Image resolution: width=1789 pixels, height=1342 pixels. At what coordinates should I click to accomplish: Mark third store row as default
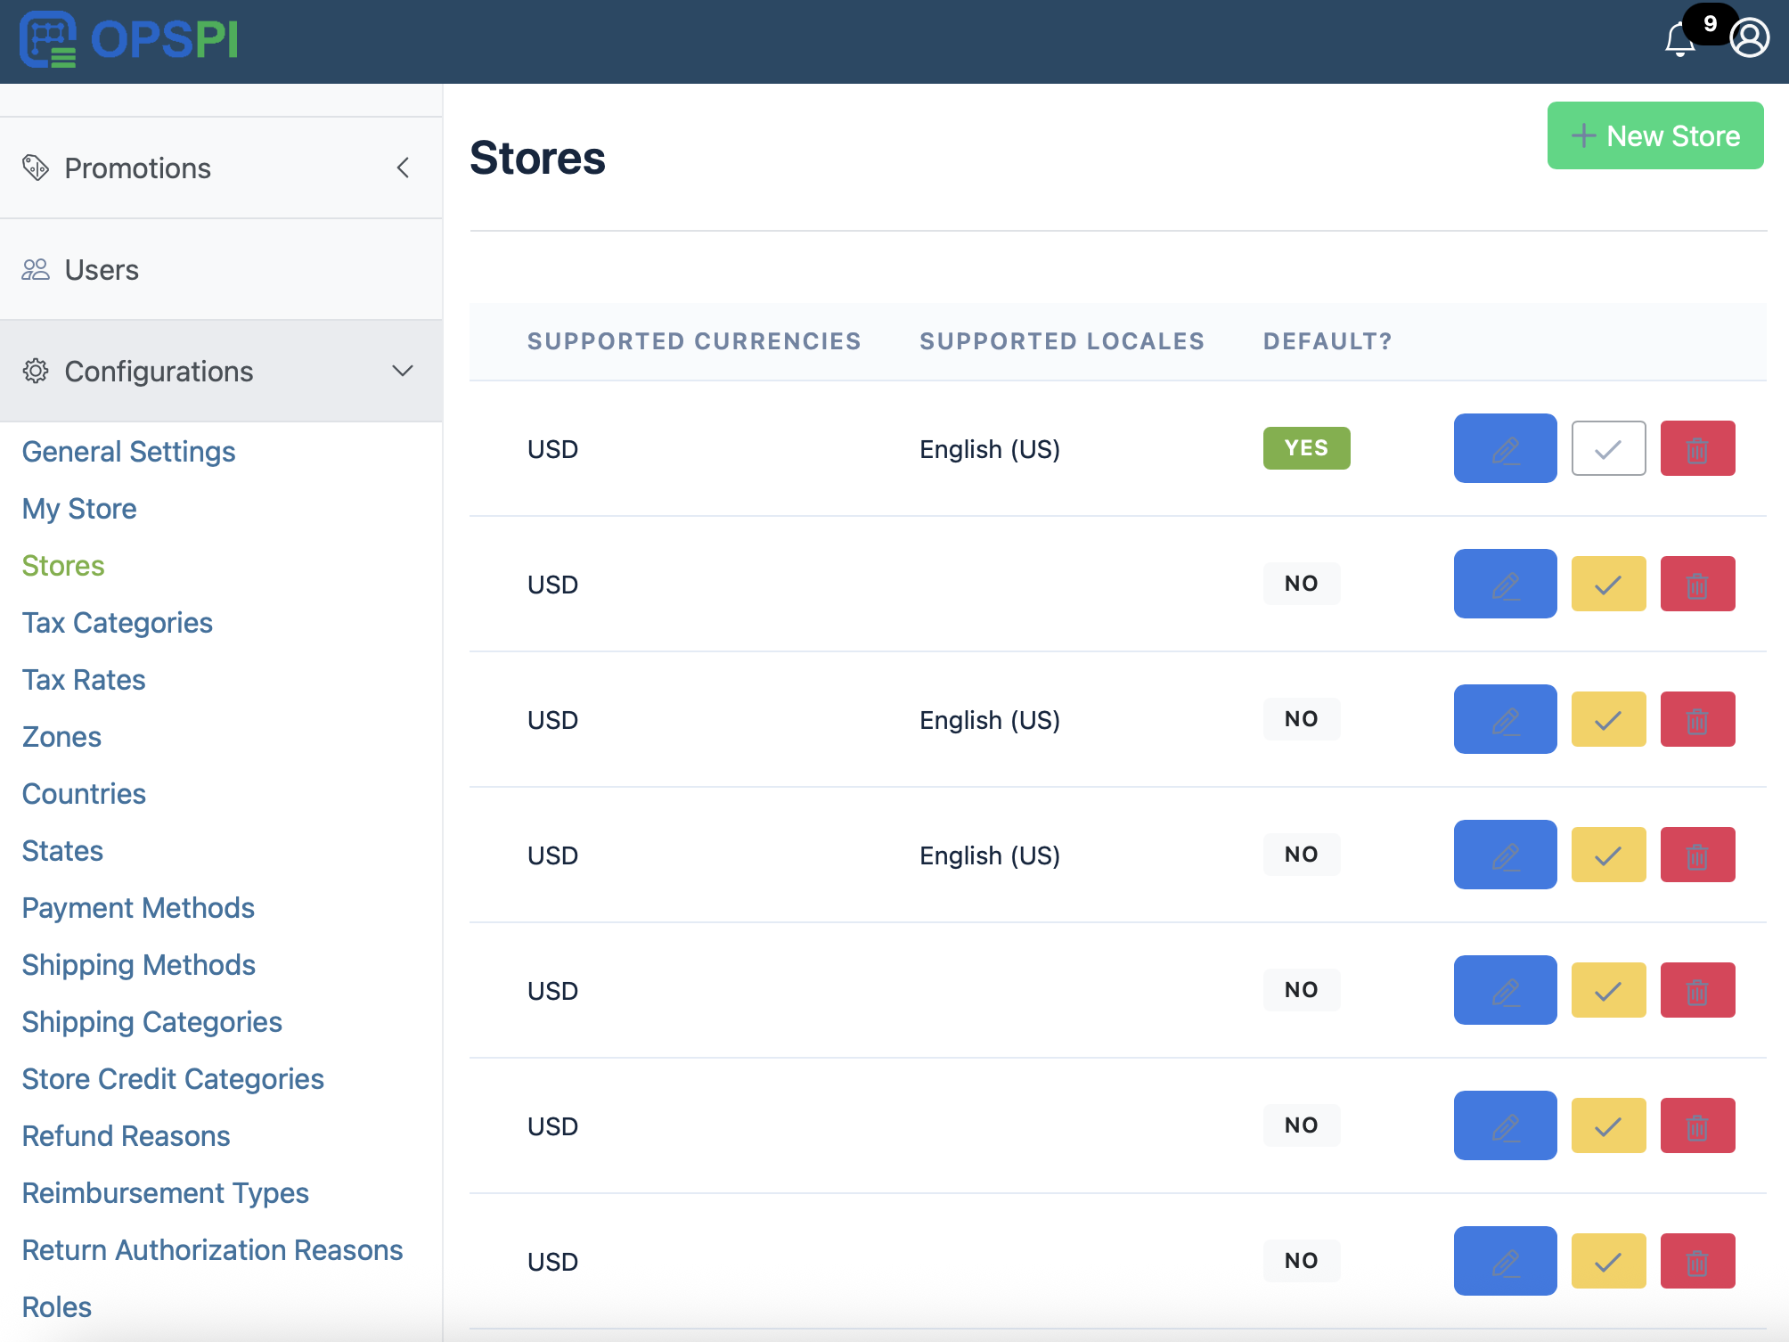coord(1608,719)
